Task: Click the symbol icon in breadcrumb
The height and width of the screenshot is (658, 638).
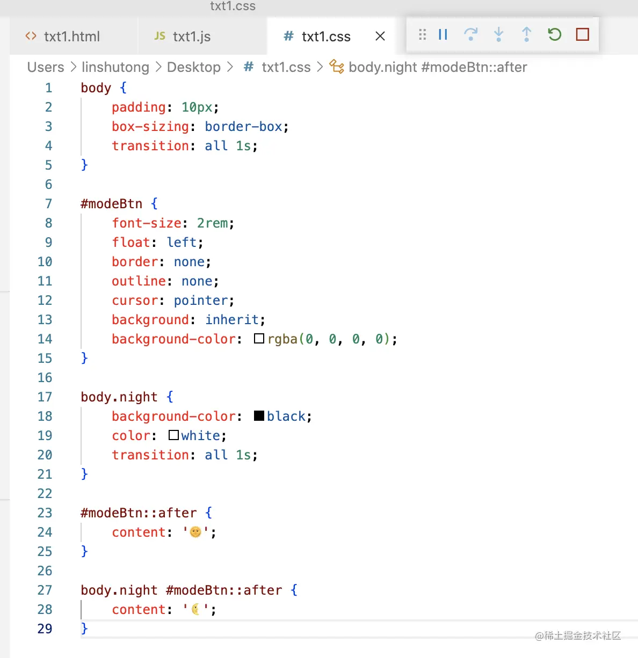Action: click(x=337, y=67)
